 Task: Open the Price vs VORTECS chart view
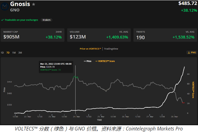point(90,49)
